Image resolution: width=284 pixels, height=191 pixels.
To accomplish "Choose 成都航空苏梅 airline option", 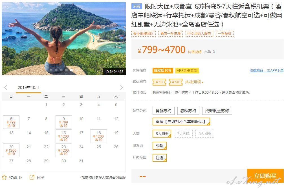I will point(217,111).
